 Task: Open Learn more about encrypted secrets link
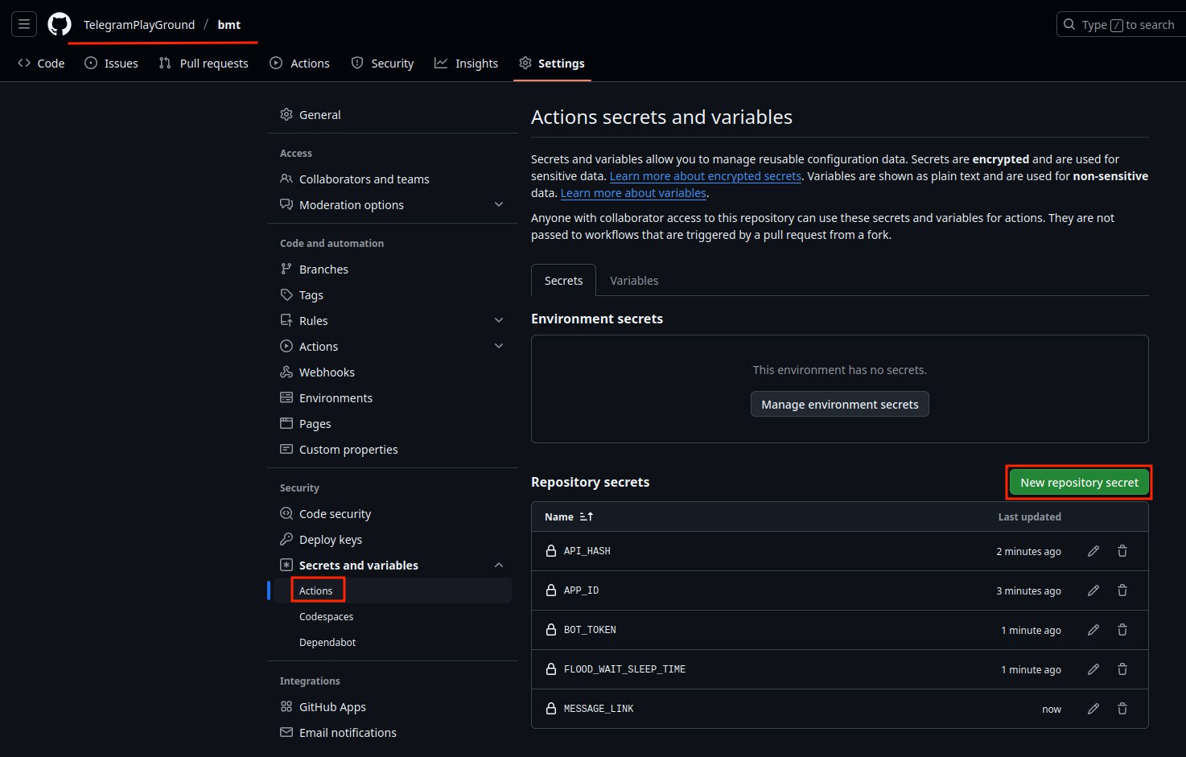tap(706, 176)
